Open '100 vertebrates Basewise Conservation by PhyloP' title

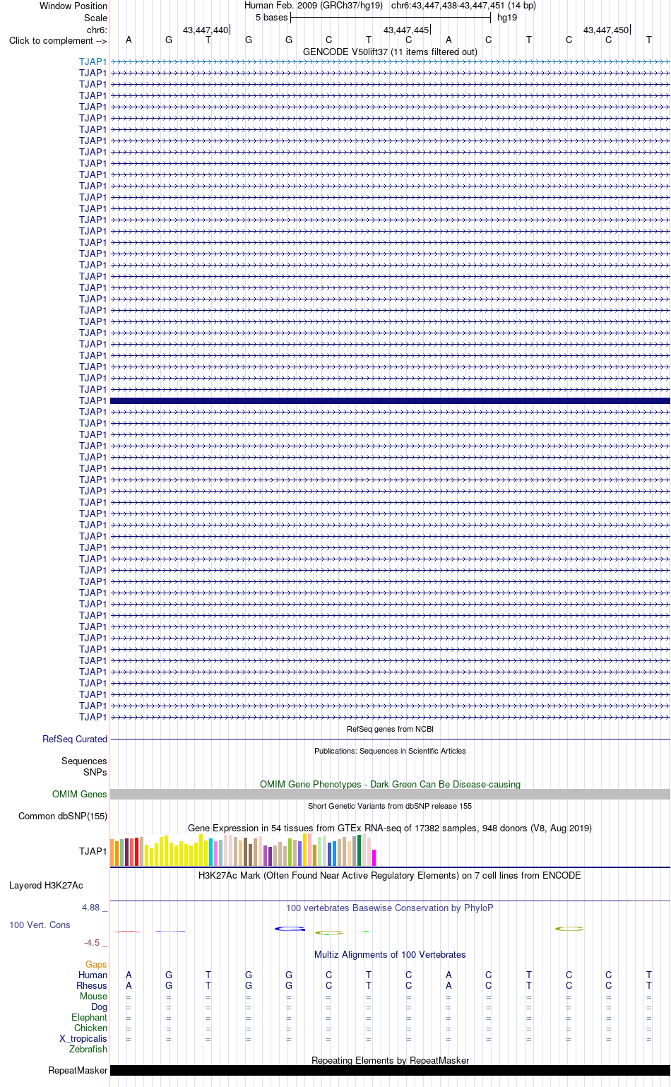pos(390,908)
